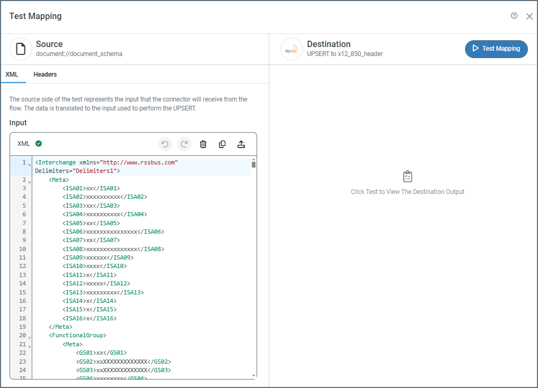Click the undo icon in XML toolbar
Image resolution: width=538 pixels, height=388 pixels.
pos(165,144)
